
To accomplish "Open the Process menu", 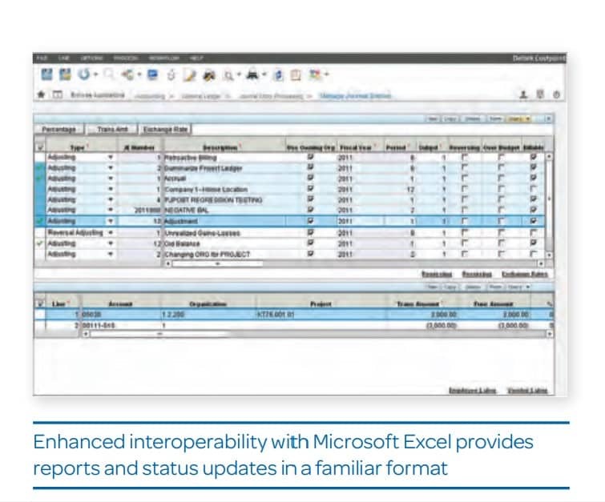I will (x=124, y=58).
